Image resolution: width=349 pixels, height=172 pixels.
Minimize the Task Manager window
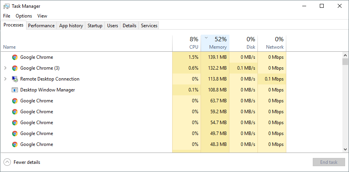[304, 6]
